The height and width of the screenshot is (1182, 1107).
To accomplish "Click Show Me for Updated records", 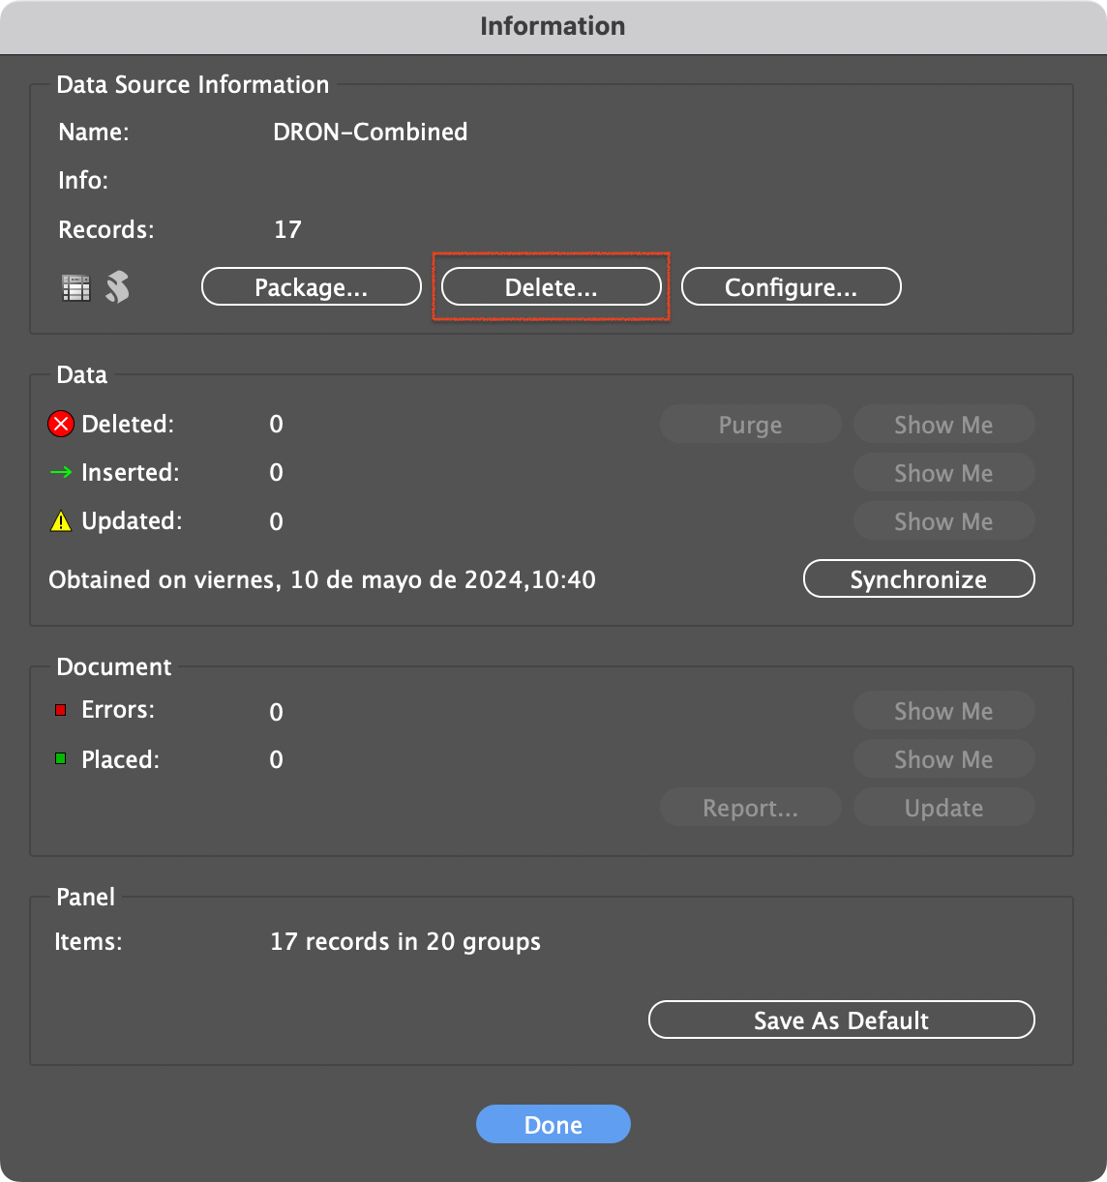I will coord(943,521).
